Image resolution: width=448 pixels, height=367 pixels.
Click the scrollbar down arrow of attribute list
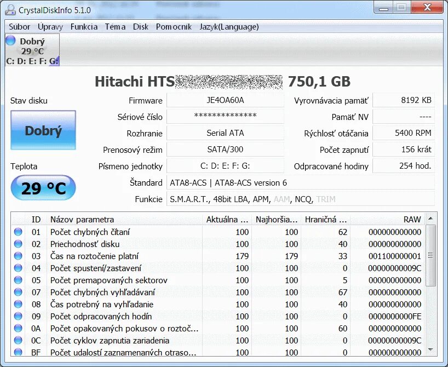click(x=430, y=349)
